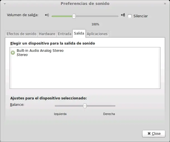This screenshot has height=142, width=170.
Task: Open the Aplicaciones tab
Action: [x=97, y=34]
